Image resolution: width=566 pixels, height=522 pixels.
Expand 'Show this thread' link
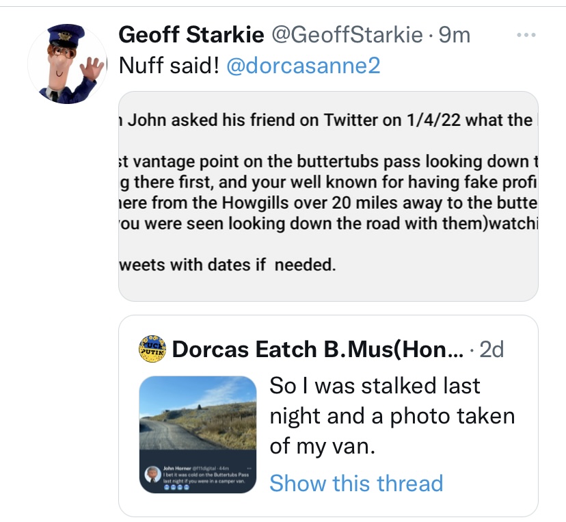click(x=356, y=483)
